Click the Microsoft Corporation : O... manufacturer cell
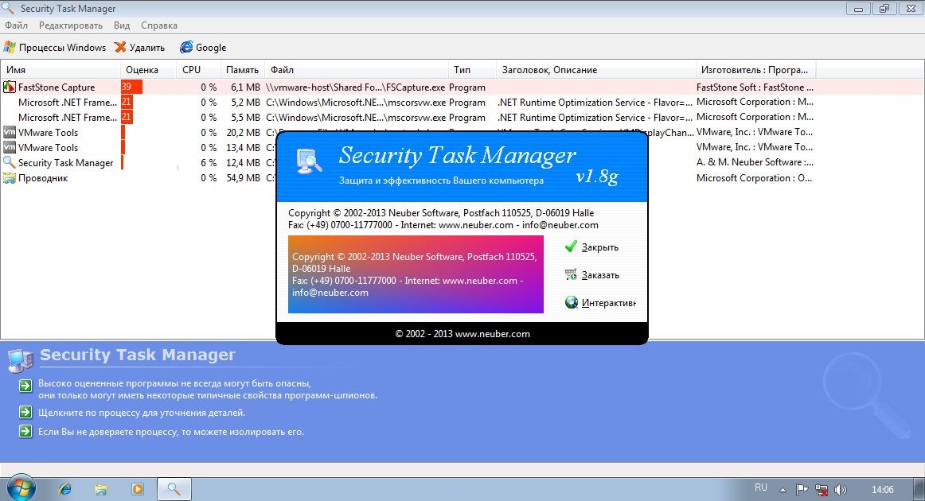Image resolution: width=925 pixels, height=501 pixels. [x=754, y=178]
